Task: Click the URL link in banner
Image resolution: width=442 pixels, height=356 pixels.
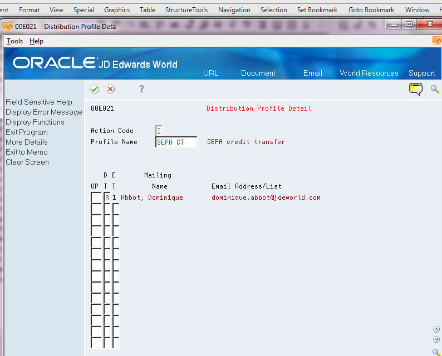Action: pos(211,73)
